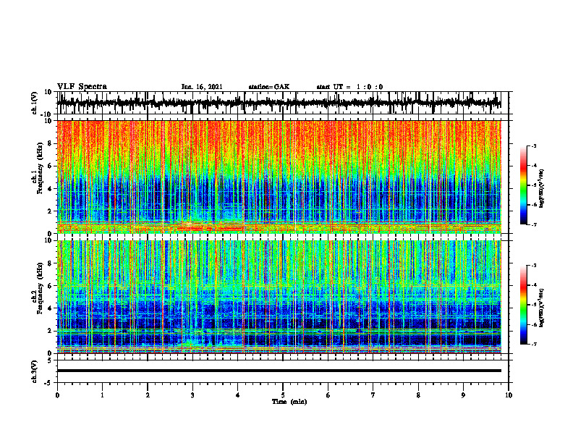Click time axis tick label "8"
This screenshot has height=443, width=573.
pos(418,395)
